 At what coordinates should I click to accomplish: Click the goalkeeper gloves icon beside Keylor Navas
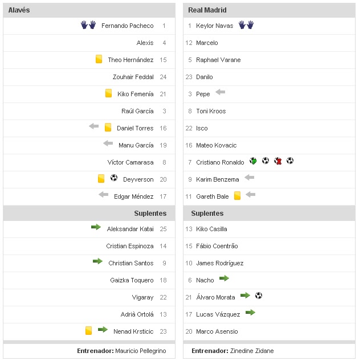click(x=246, y=25)
